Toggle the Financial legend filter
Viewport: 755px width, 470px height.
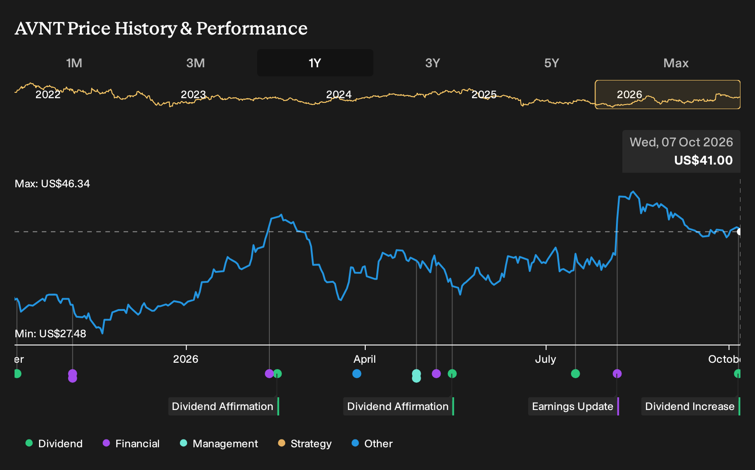pos(131,444)
